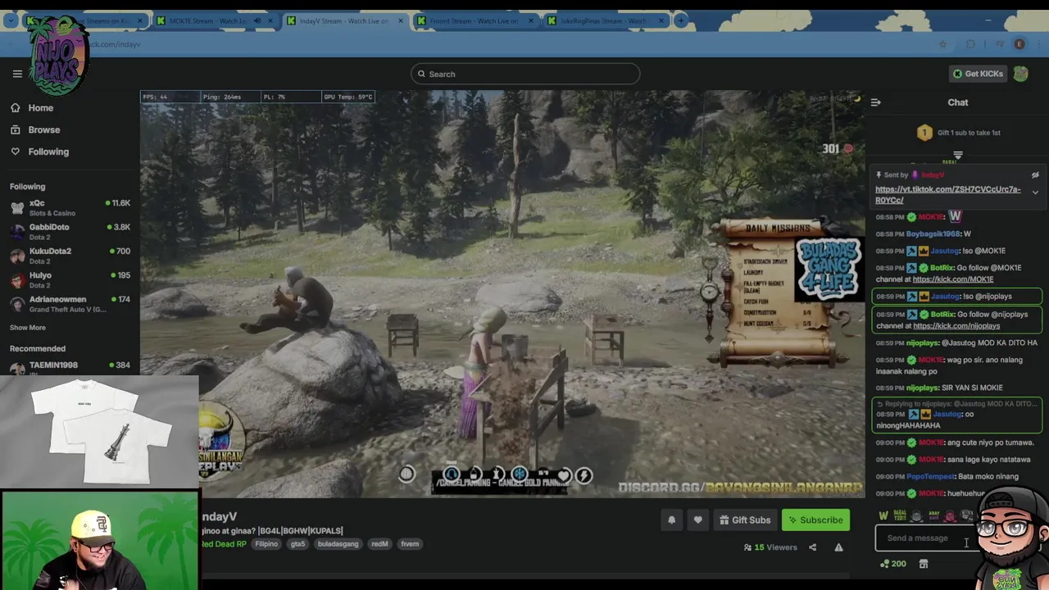Click the stream video player
The height and width of the screenshot is (590, 1049).
(502, 293)
